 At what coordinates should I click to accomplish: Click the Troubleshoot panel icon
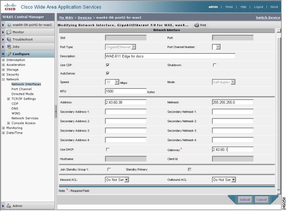pos(9,40)
